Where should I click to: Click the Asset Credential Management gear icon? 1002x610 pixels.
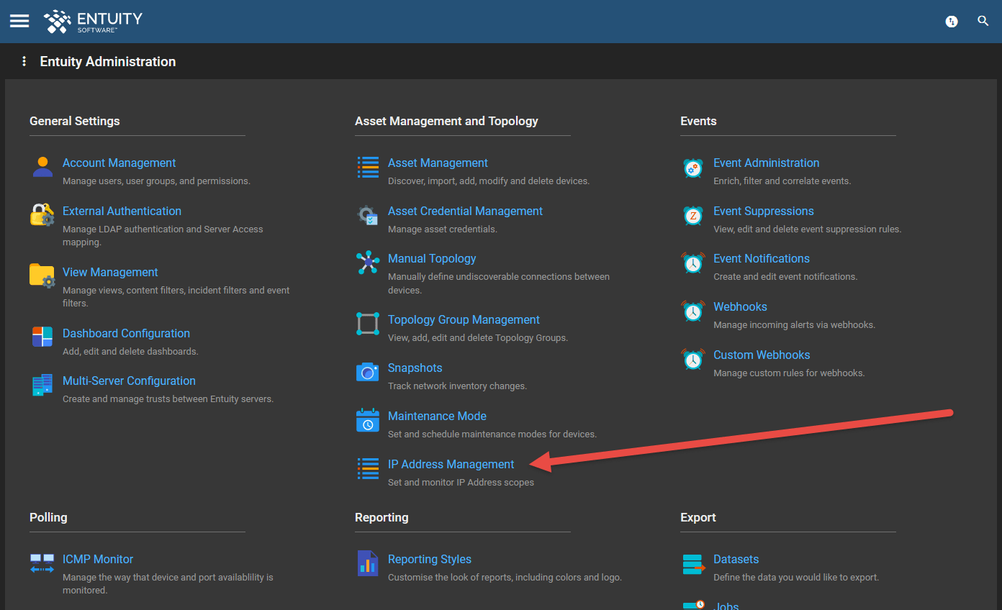tap(368, 214)
